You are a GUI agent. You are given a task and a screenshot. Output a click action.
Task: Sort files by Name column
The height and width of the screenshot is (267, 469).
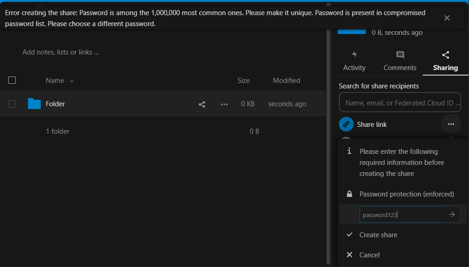click(55, 81)
